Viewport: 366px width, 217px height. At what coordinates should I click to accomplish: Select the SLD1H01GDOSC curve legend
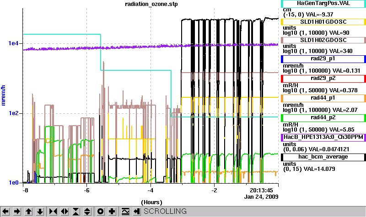323,21
